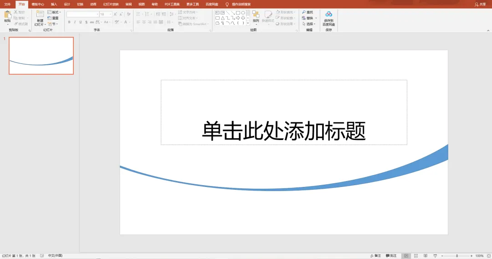Select the right arrow shape in gallery

click(x=238, y=18)
